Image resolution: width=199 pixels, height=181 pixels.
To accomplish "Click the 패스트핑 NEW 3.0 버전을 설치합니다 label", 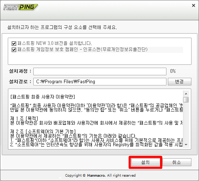I will coord(55,43).
